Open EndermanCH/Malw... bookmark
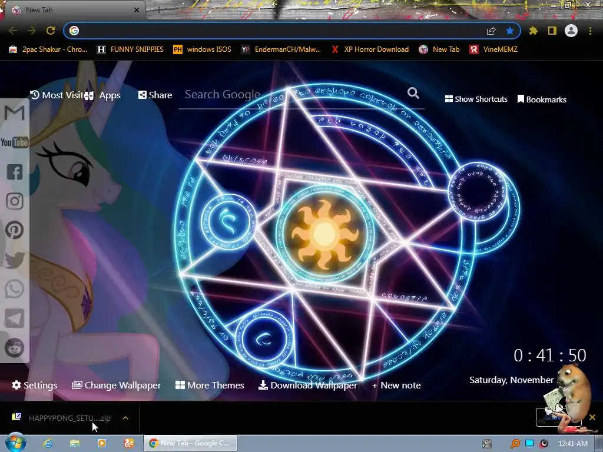 pos(281,49)
